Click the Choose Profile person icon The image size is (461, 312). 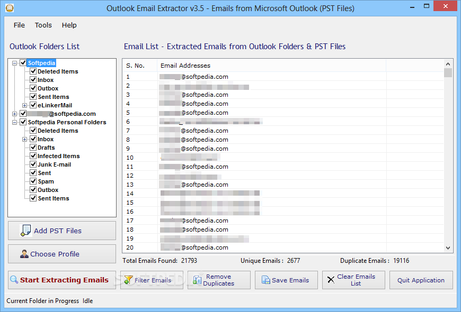pyautogui.click(x=24, y=254)
